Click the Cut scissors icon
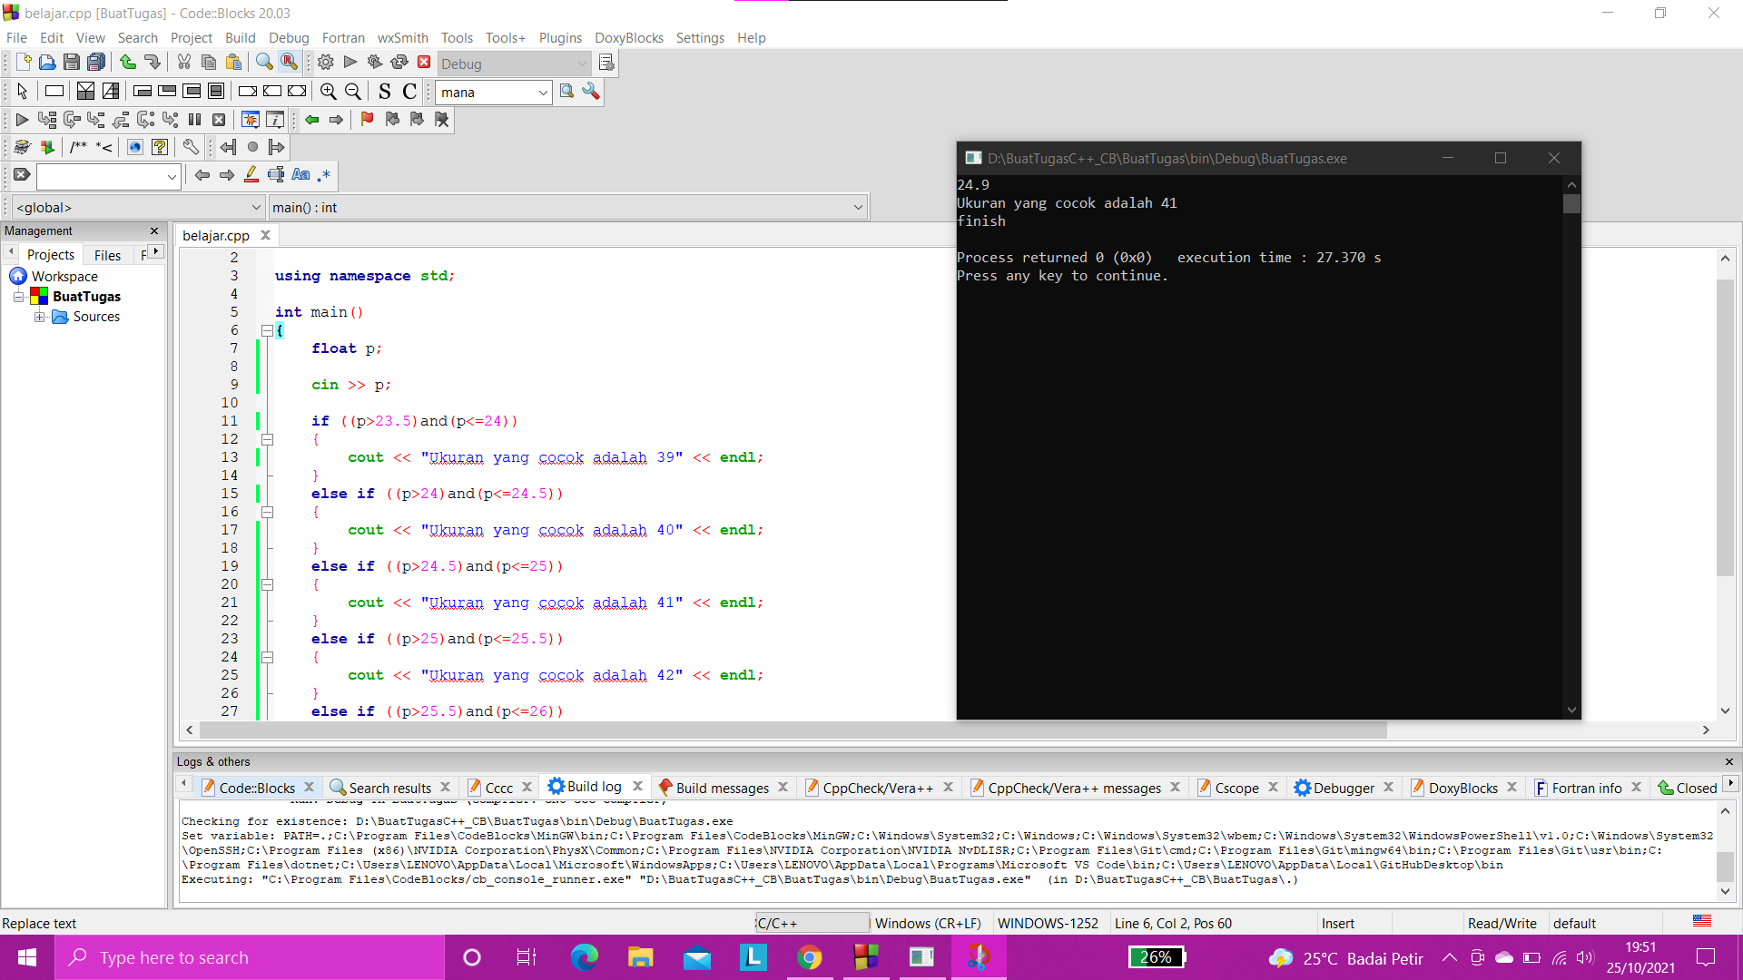The image size is (1743, 980). (x=184, y=63)
